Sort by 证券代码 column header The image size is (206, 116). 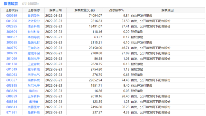point(12,10)
